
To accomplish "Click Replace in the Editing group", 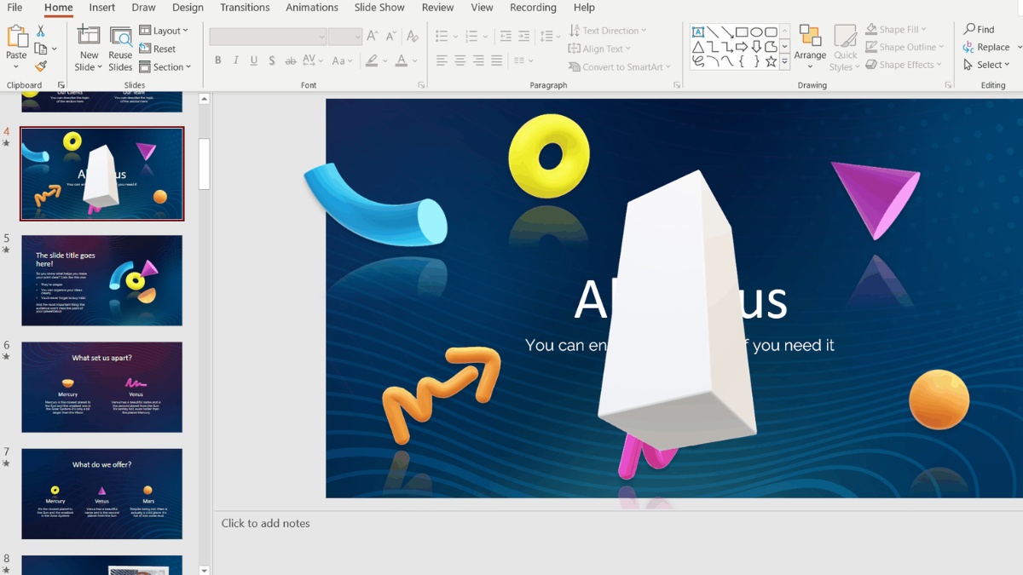I will [988, 47].
